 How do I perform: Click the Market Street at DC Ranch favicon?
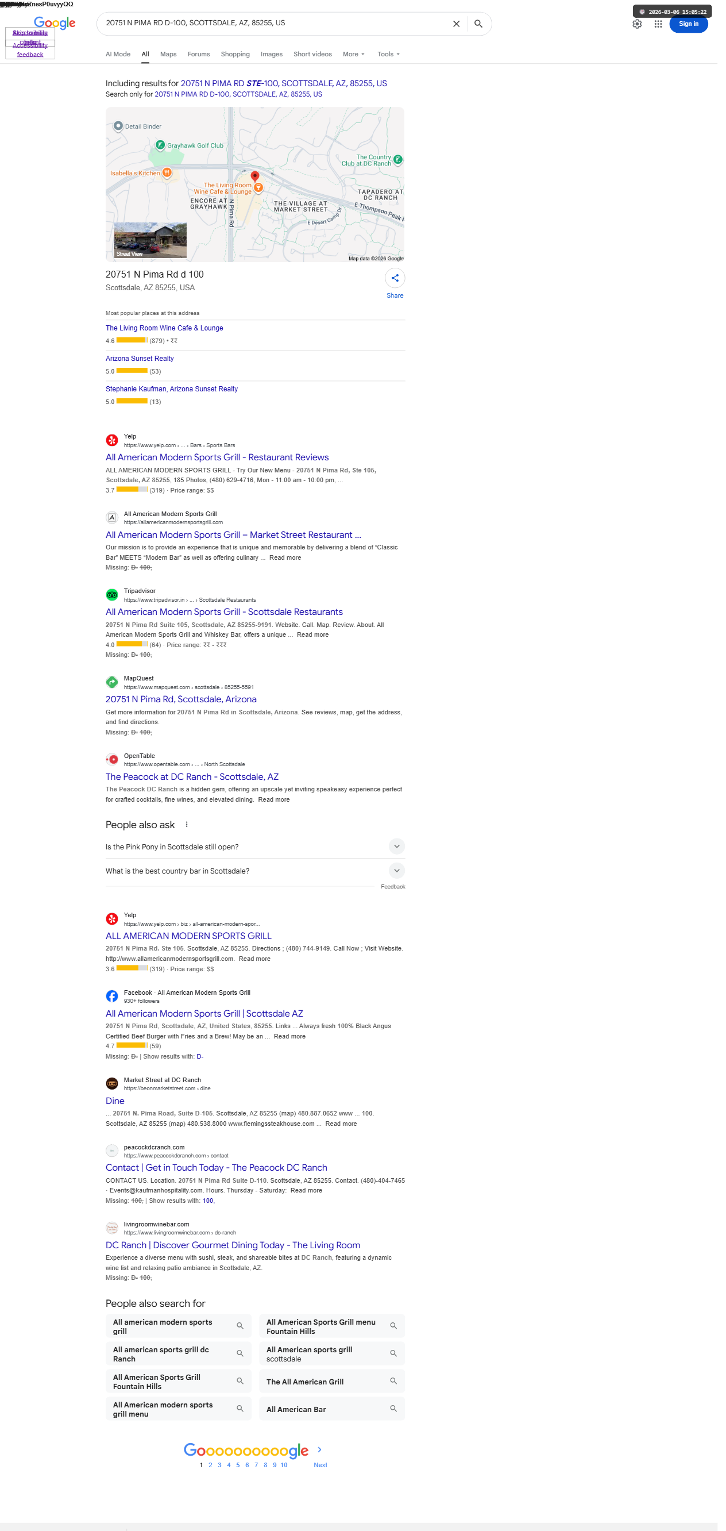113,1096
